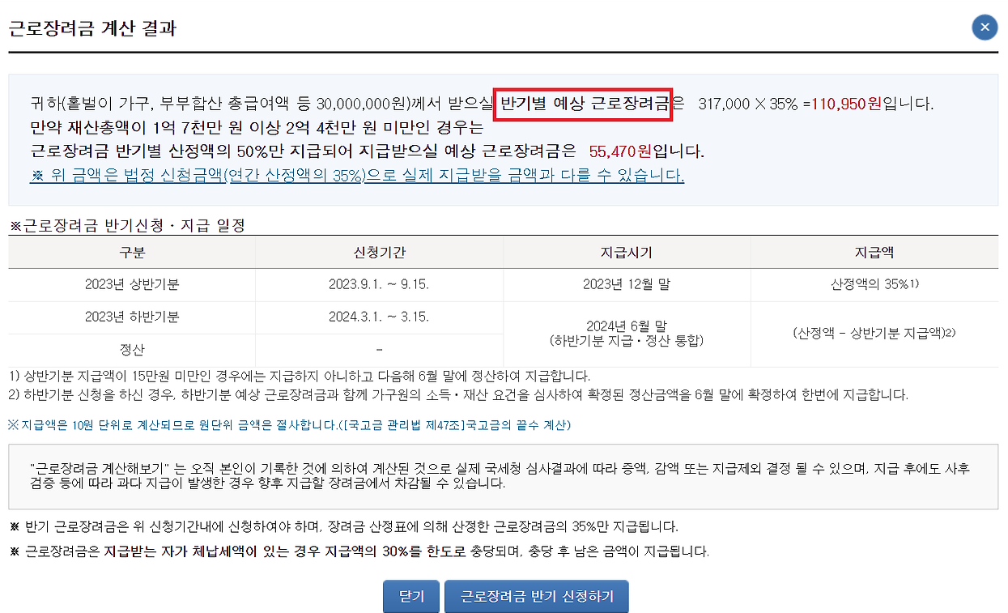Click the blue X close icon
1008x613 pixels.
(x=985, y=27)
